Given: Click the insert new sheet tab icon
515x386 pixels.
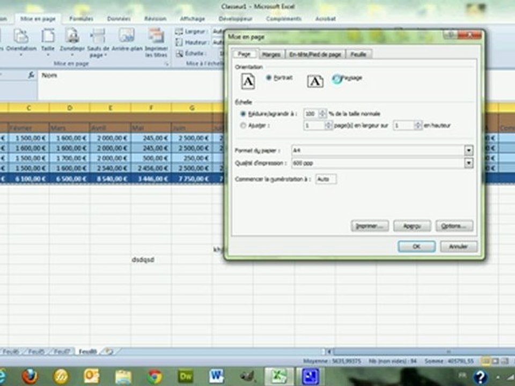Looking at the screenshot, I should (x=108, y=352).
